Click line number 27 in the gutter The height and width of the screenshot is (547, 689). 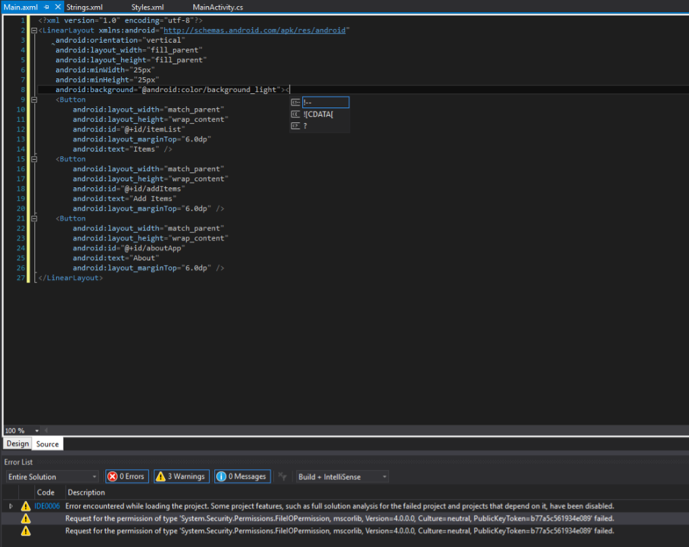point(21,278)
